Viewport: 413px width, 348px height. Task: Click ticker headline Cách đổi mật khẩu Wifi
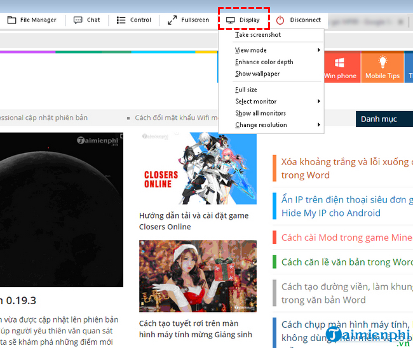point(177,117)
